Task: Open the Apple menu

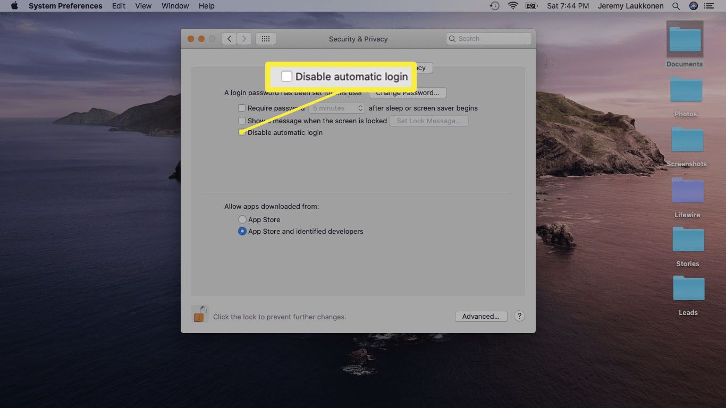Action: (x=14, y=6)
